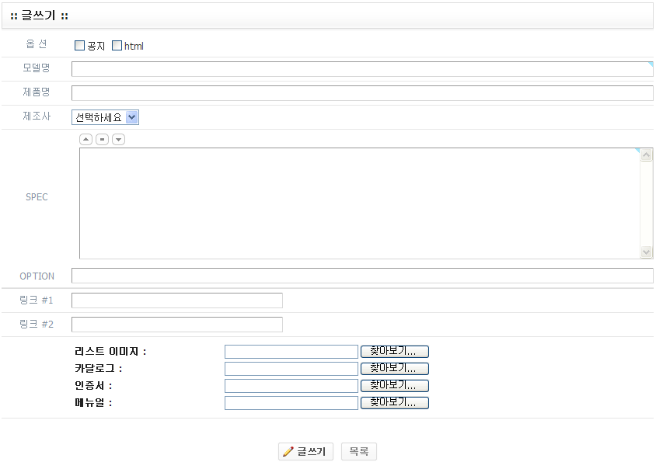656x462 pixels.
Task: Click the pencil icon on 글쓰기 button
Action: click(288, 452)
